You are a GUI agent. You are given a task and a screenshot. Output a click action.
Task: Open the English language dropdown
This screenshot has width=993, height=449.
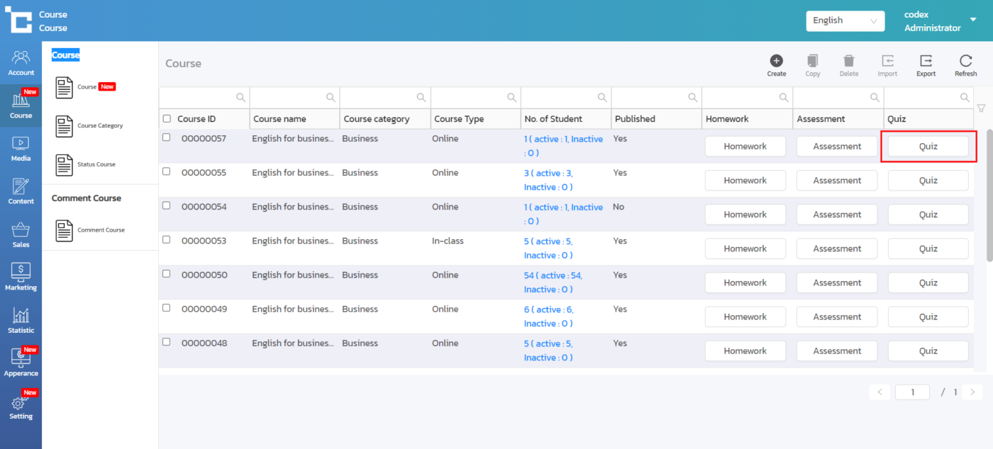[845, 21]
